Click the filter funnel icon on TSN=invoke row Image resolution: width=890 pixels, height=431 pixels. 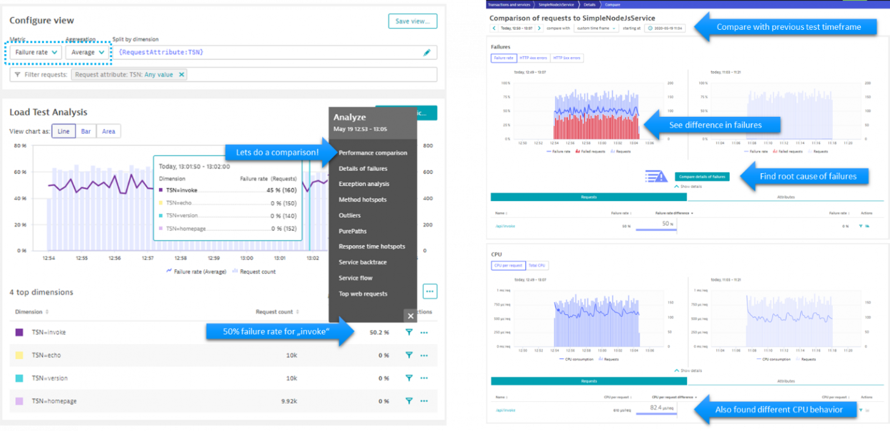pos(409,332)
